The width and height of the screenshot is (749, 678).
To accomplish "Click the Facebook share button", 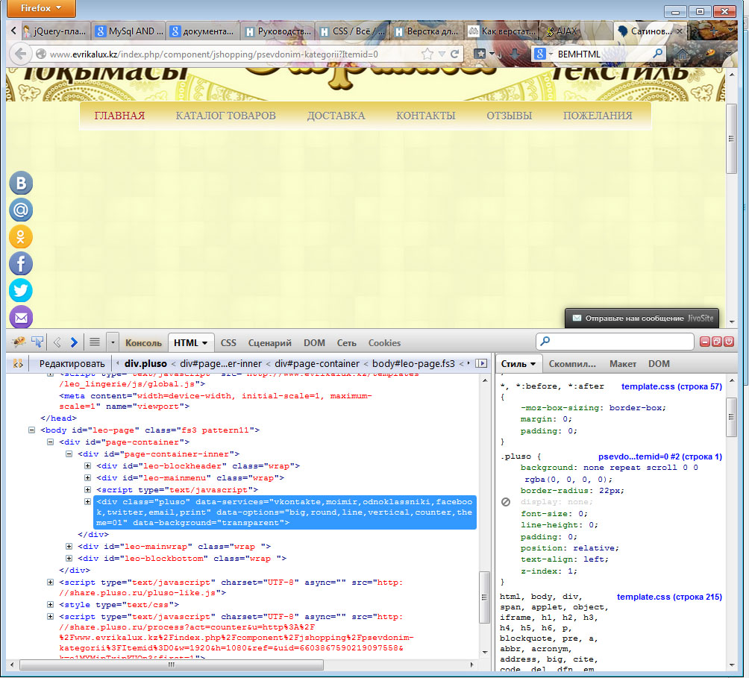I will pyautogui.click(x=21, y=263).
